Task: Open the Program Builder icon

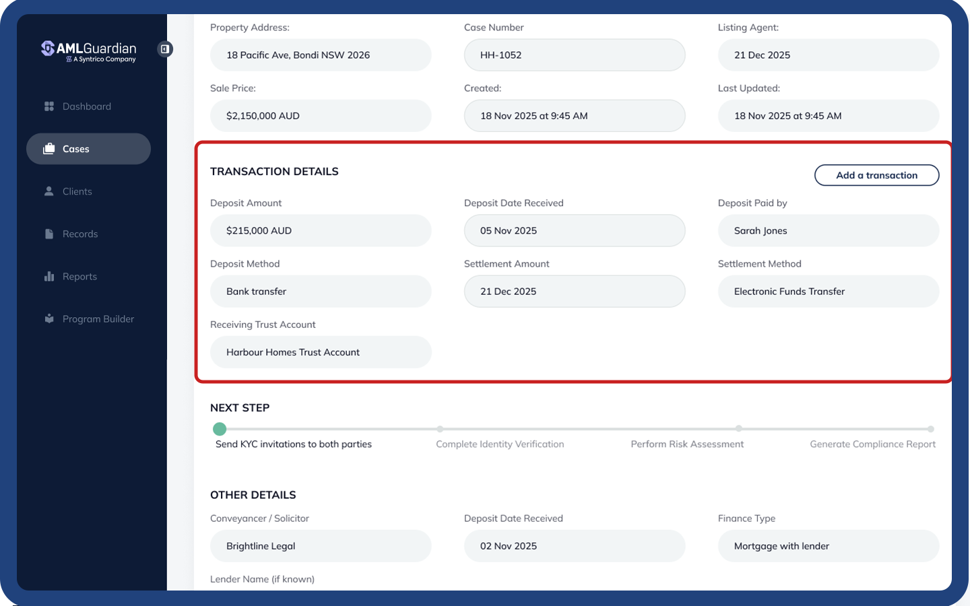Action: click(x=48, y=318)
